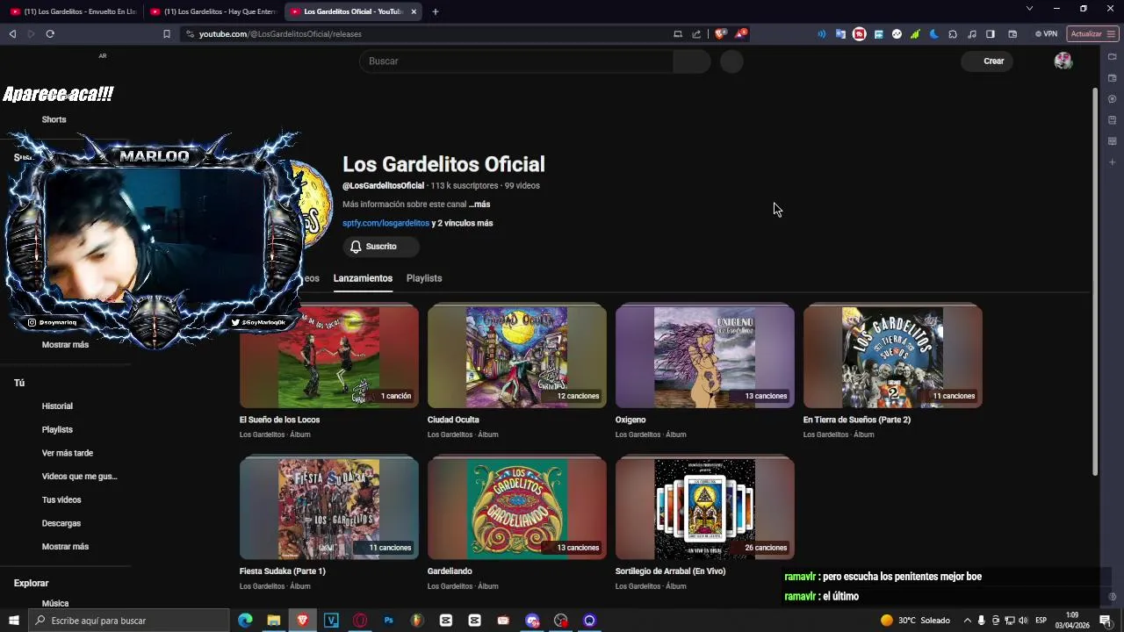Reload the page with the refresh icon
Image resolution: width=1124 pixels, height=632 pixels.
[x=50, y=34]
